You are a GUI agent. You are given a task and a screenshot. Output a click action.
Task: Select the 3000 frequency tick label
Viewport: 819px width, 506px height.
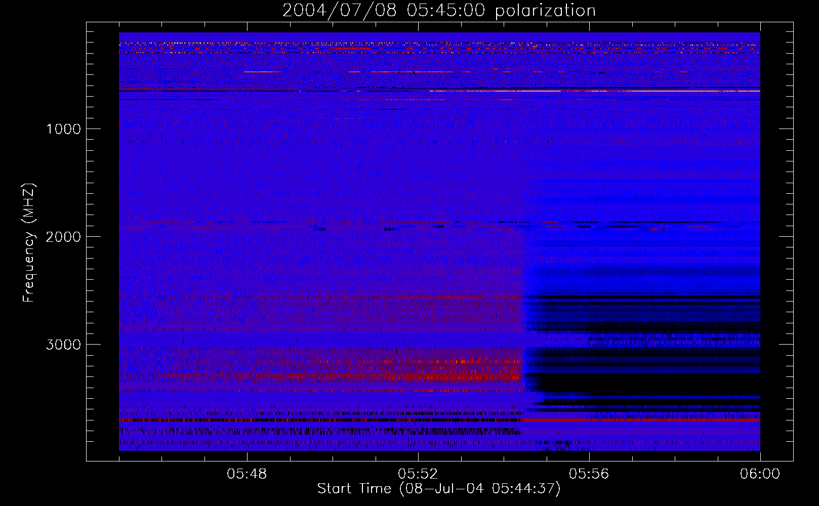point(63,345)
